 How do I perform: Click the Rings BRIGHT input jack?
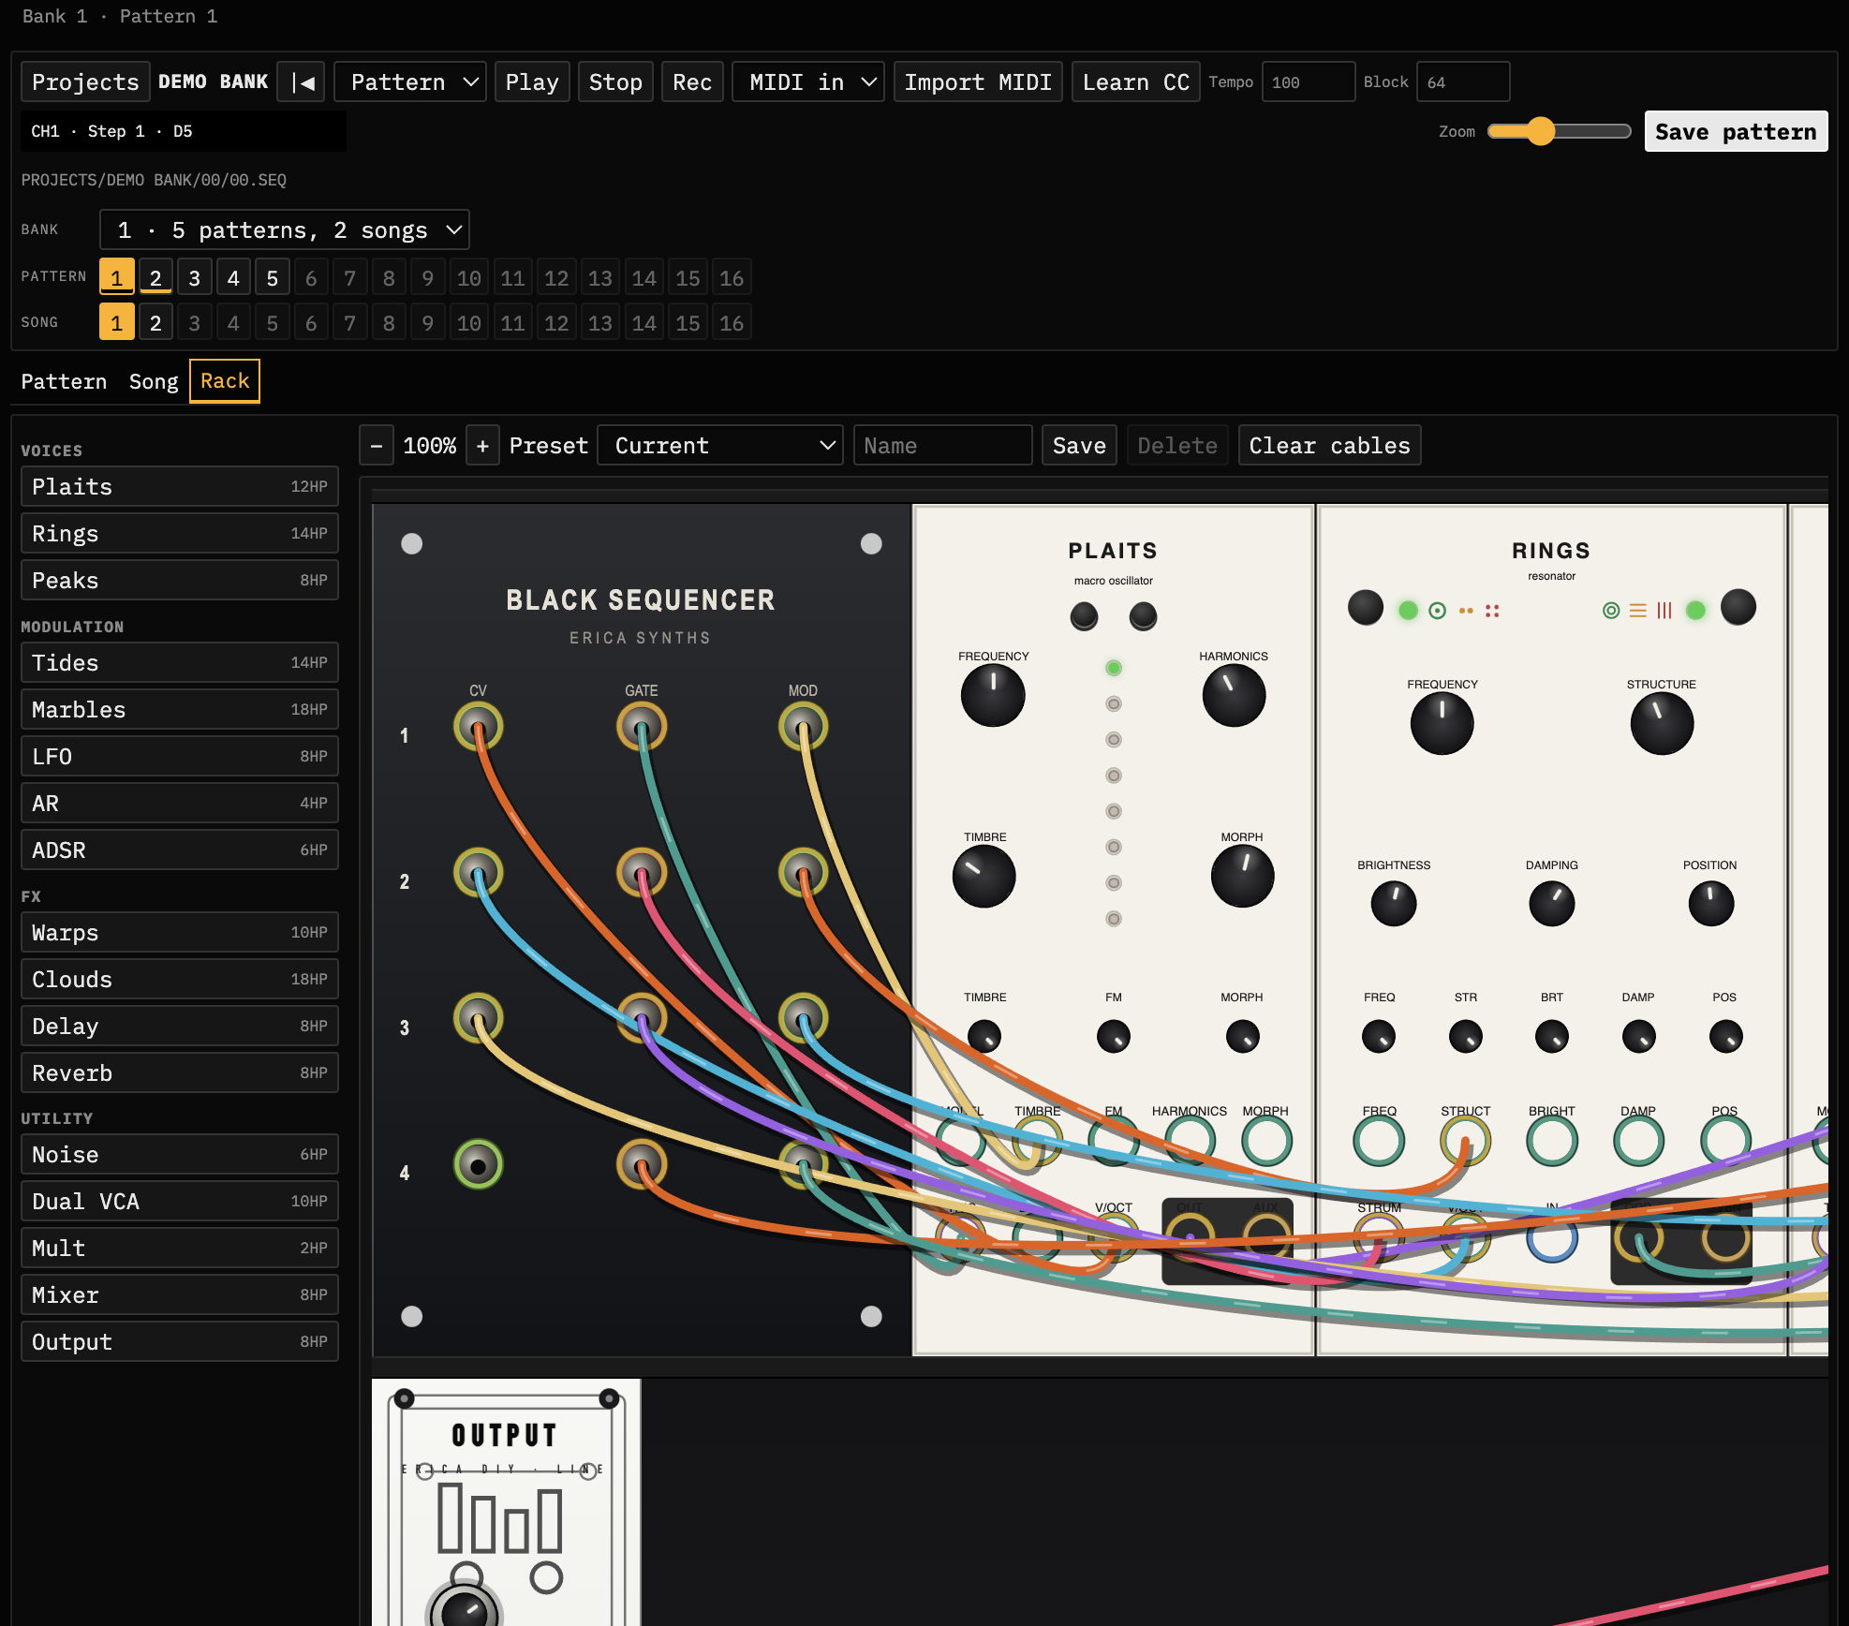[1552, 1142]
